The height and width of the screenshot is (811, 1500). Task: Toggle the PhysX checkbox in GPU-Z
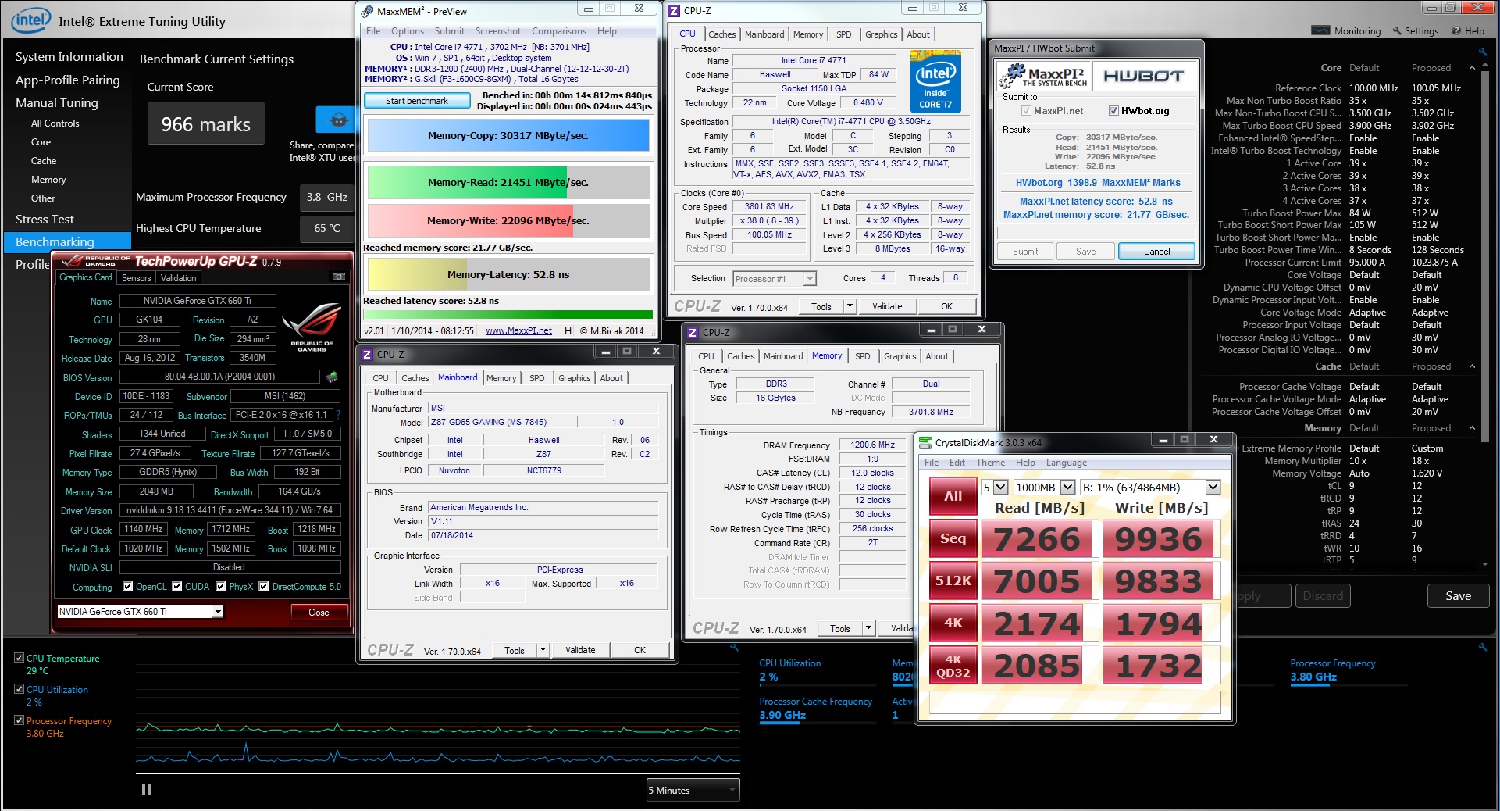[221, 587]
